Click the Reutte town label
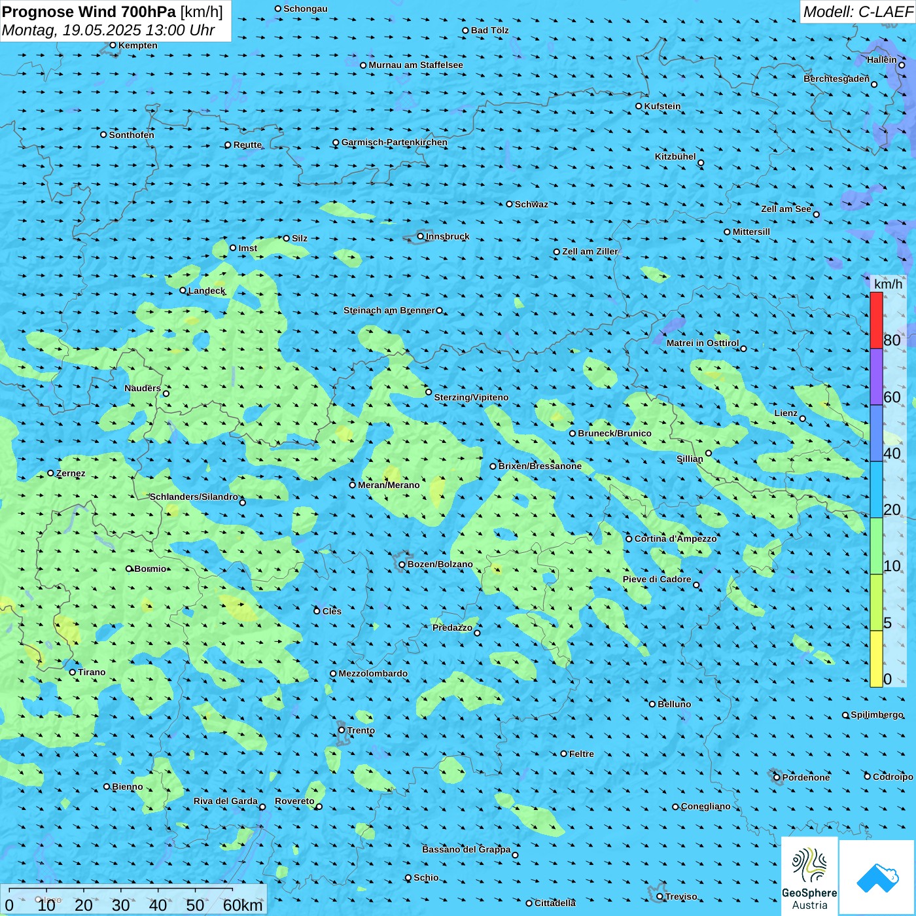Screen dimensions: 916x916 click(247, 145)
